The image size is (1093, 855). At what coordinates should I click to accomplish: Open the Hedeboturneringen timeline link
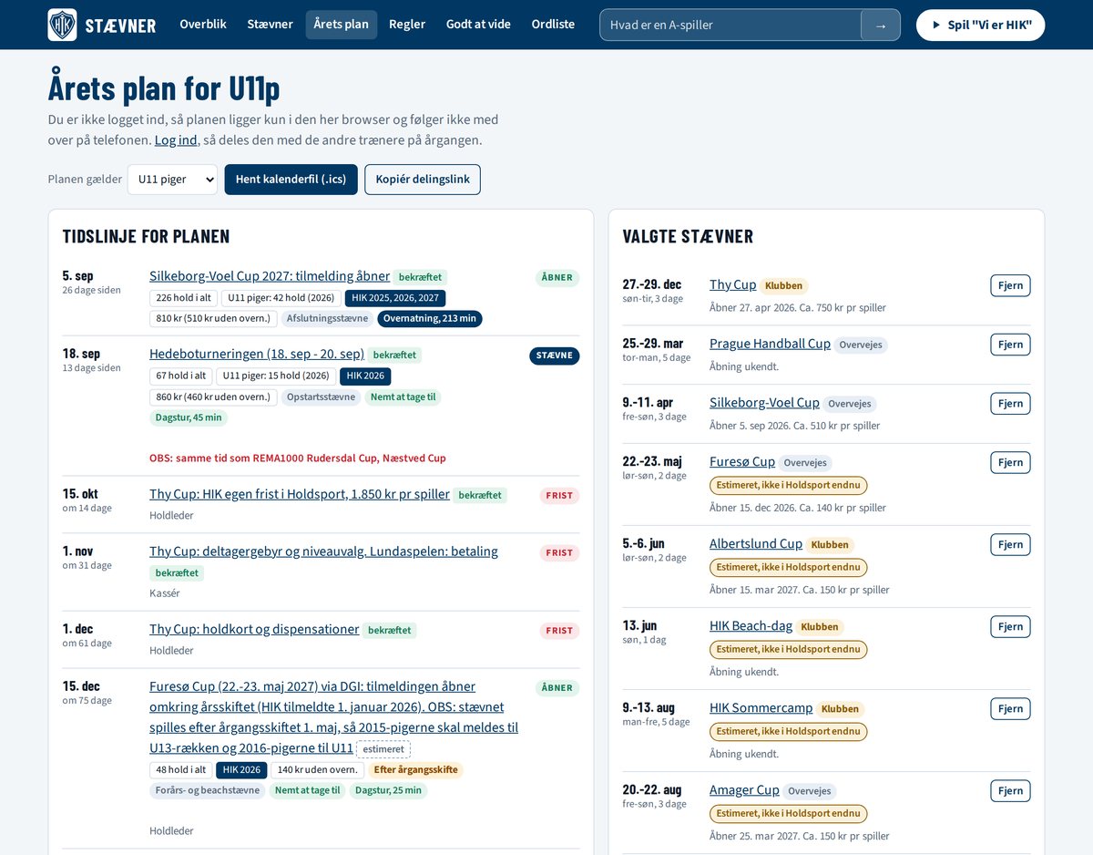pos(257,354)
